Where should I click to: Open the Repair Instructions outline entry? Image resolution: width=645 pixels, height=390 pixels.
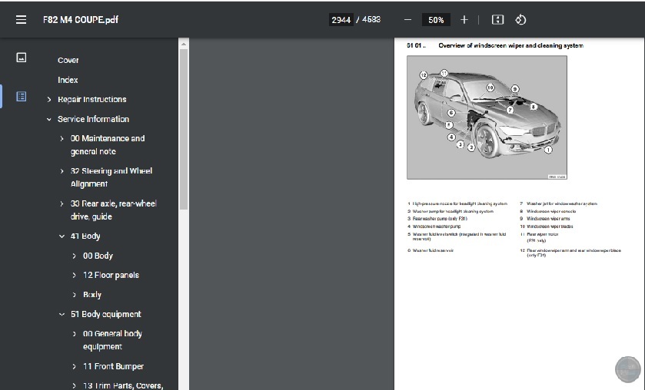[x=92, y=100]
